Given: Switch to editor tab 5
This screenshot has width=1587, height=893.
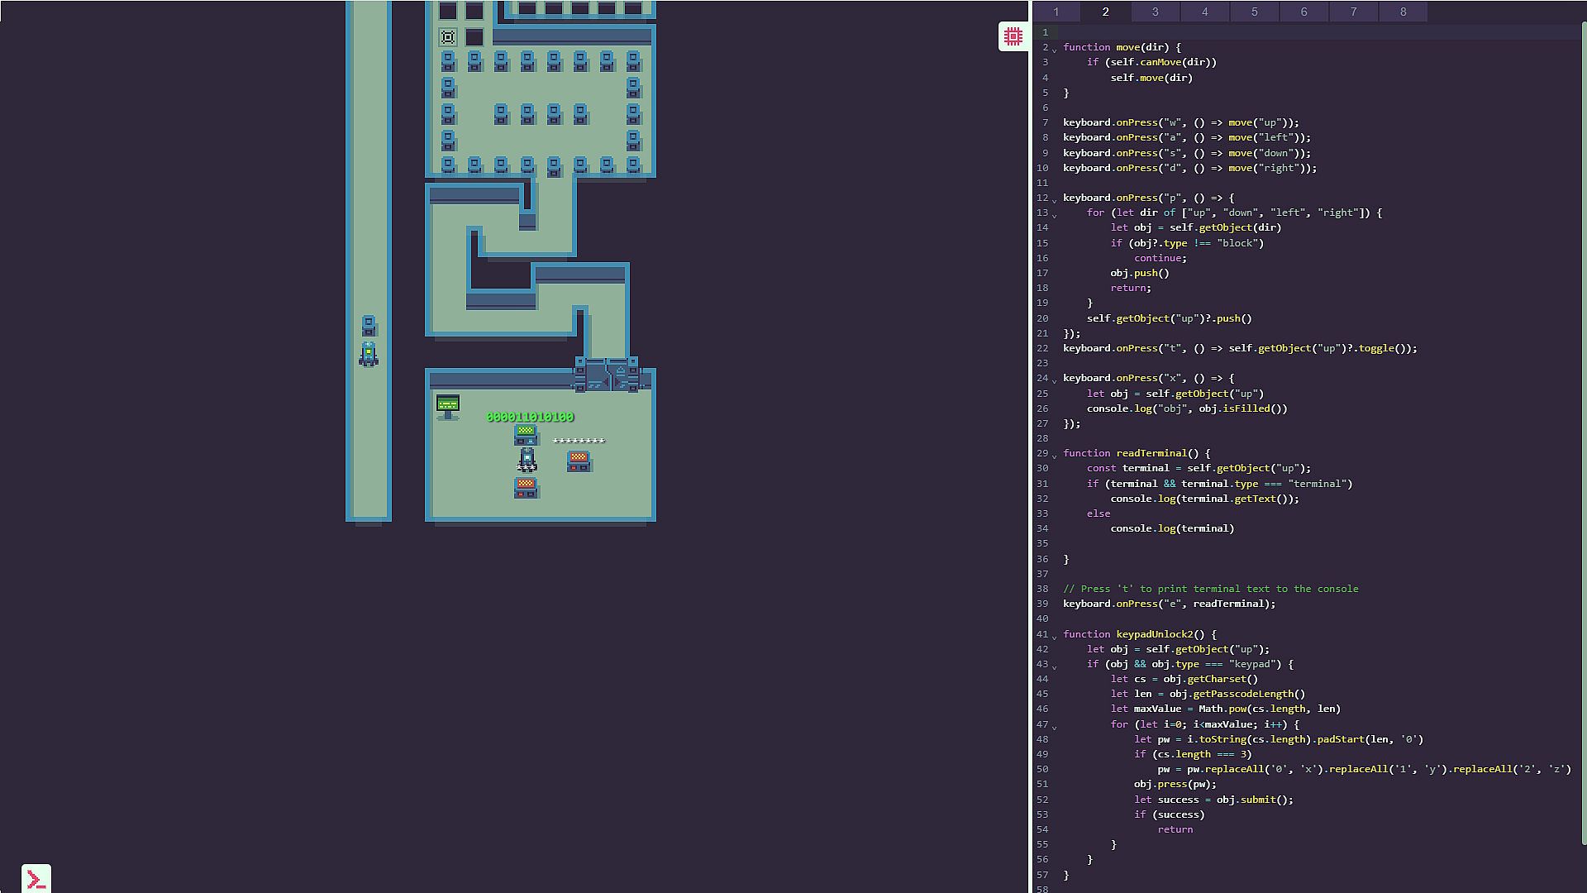Looking at the screenshot, I should pos(1254,12).
